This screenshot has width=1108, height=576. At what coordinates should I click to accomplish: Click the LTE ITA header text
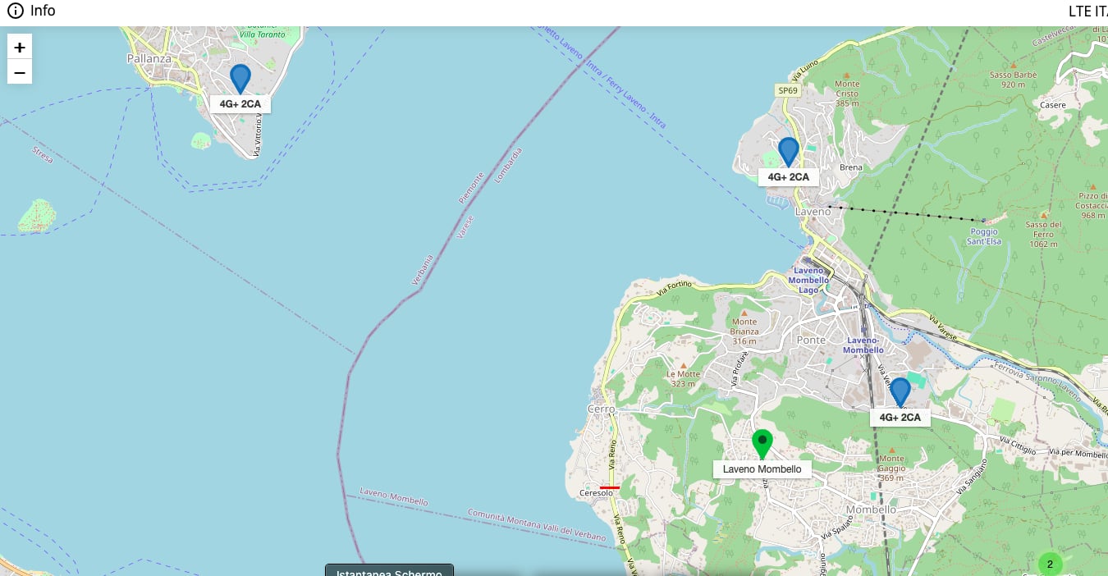[1088, 11]
